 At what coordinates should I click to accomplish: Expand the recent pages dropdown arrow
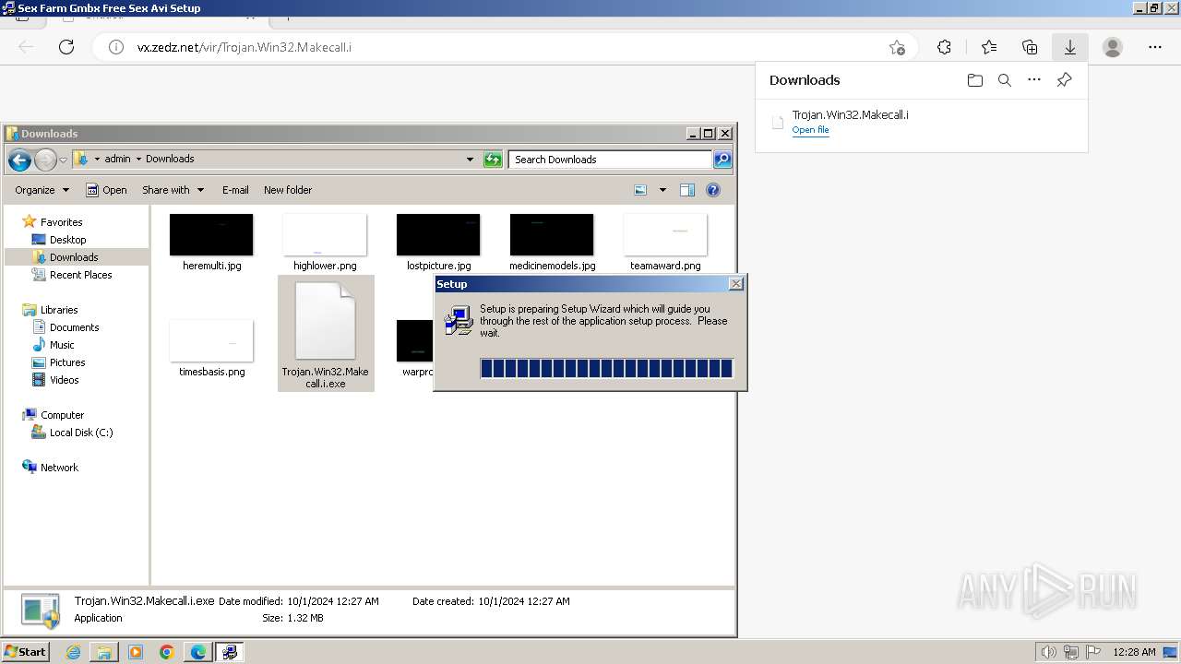[x=63, y=160]
